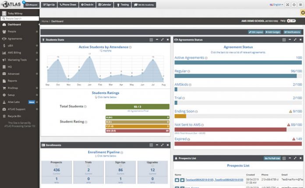Toggle the Help switch off/on
The width and height of the screenshot is (305, 188).
click(x=293, y=21)
